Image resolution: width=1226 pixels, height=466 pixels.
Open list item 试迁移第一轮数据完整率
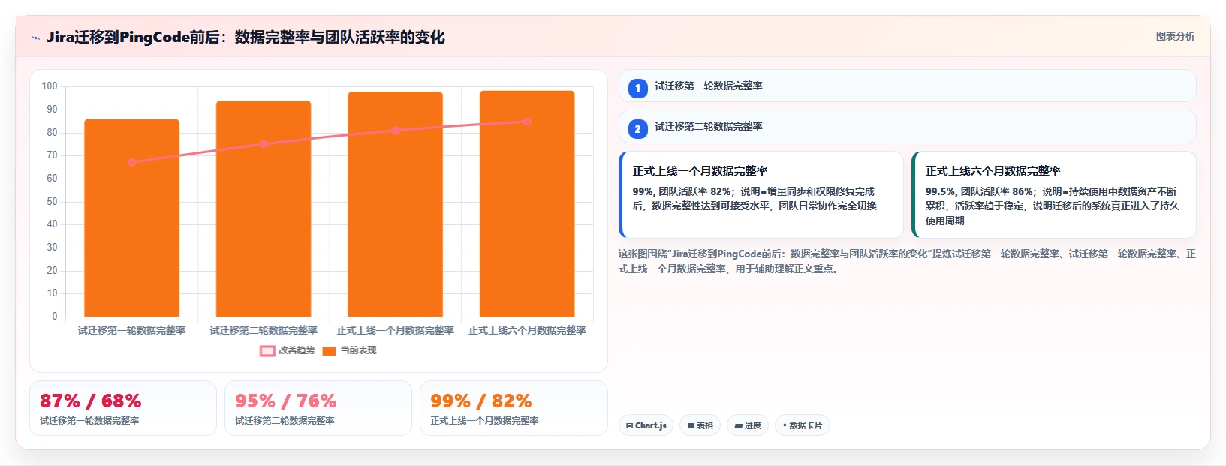[x=907, y=86]
